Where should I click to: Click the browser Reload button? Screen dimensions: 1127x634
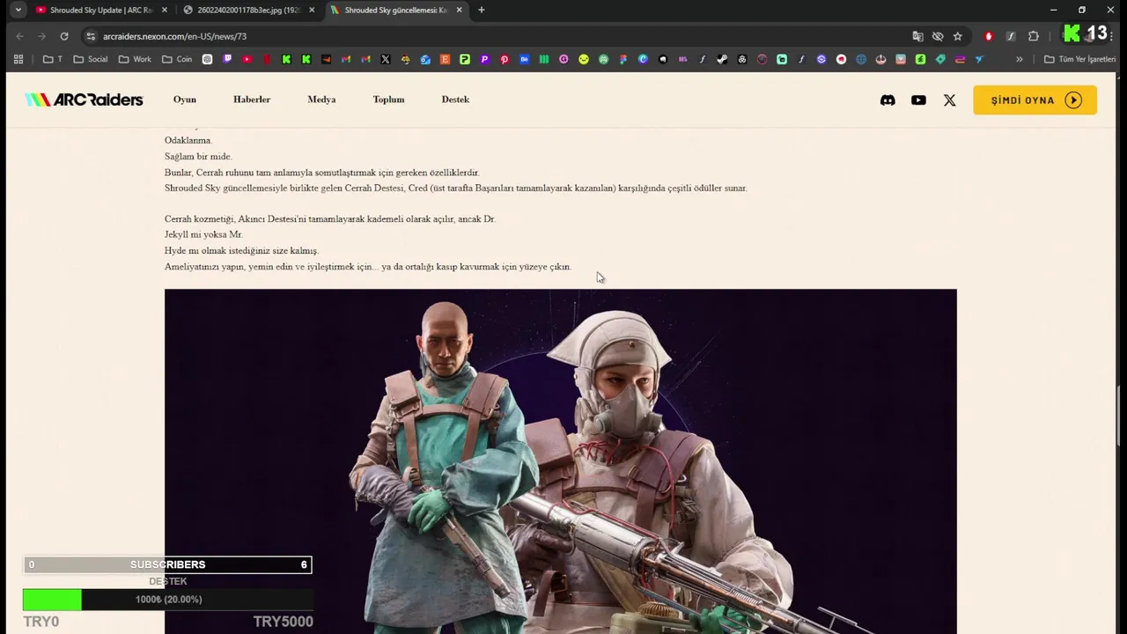(64, 36)
